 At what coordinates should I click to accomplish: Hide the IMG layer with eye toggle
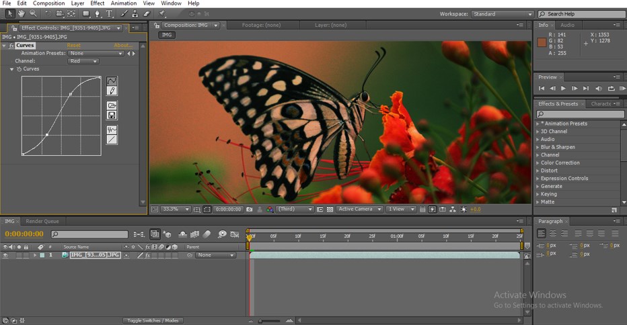[x=5, y=255]
